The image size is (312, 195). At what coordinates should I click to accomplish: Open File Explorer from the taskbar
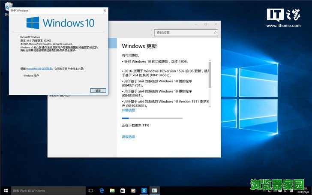pyautogui.click(x=112, y=190)
